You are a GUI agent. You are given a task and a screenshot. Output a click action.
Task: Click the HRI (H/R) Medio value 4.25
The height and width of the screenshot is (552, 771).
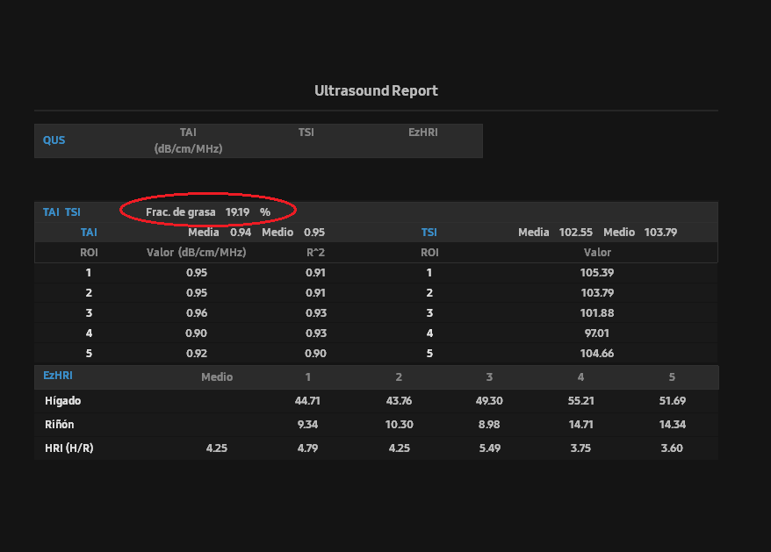pos(217,448)
